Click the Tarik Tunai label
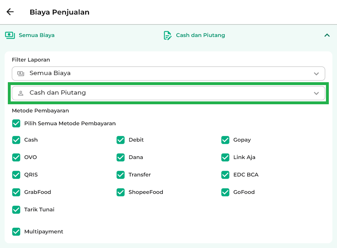Viewport: 337px width, 248px height. (39, 210)
